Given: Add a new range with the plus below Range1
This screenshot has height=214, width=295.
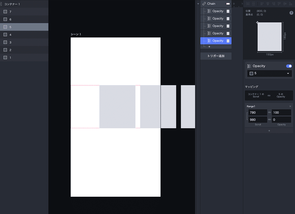Looking at the screenshot, I should (269, 131).
